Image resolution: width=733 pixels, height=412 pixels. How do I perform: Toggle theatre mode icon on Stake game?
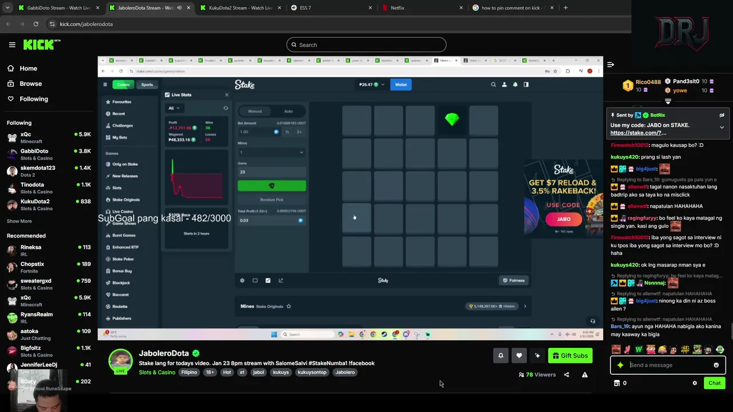pos(255,280)
